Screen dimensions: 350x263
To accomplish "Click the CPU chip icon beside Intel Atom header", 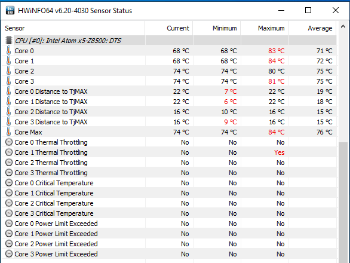I will tap(9, 41).
